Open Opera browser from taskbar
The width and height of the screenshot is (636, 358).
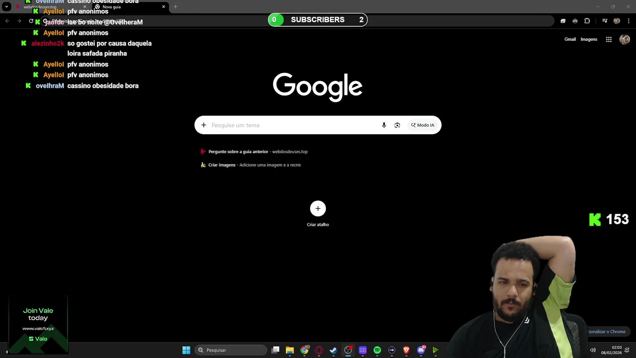319,350
